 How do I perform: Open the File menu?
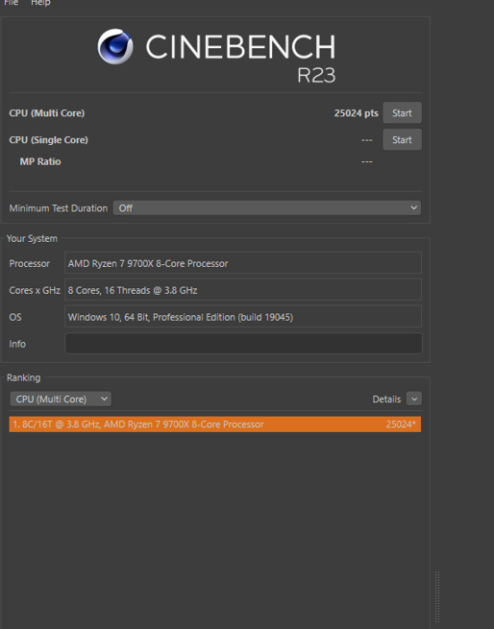[x=11, y=3]
